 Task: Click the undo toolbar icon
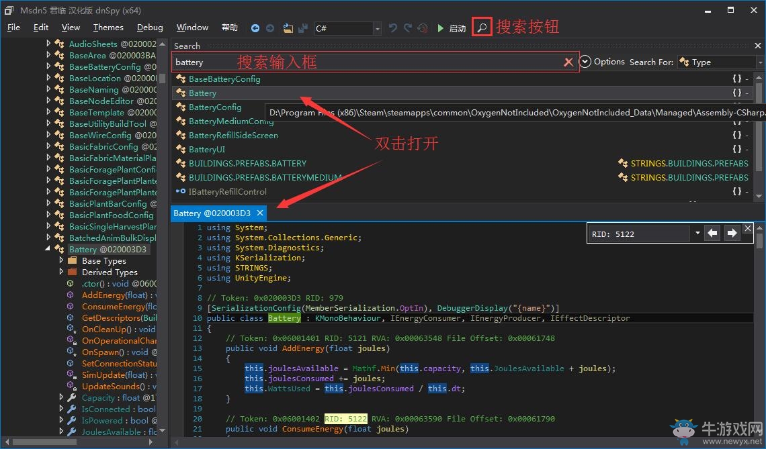[393, 28]
